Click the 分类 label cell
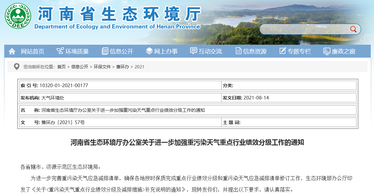The image size is (374, 195). coord(289,86)
